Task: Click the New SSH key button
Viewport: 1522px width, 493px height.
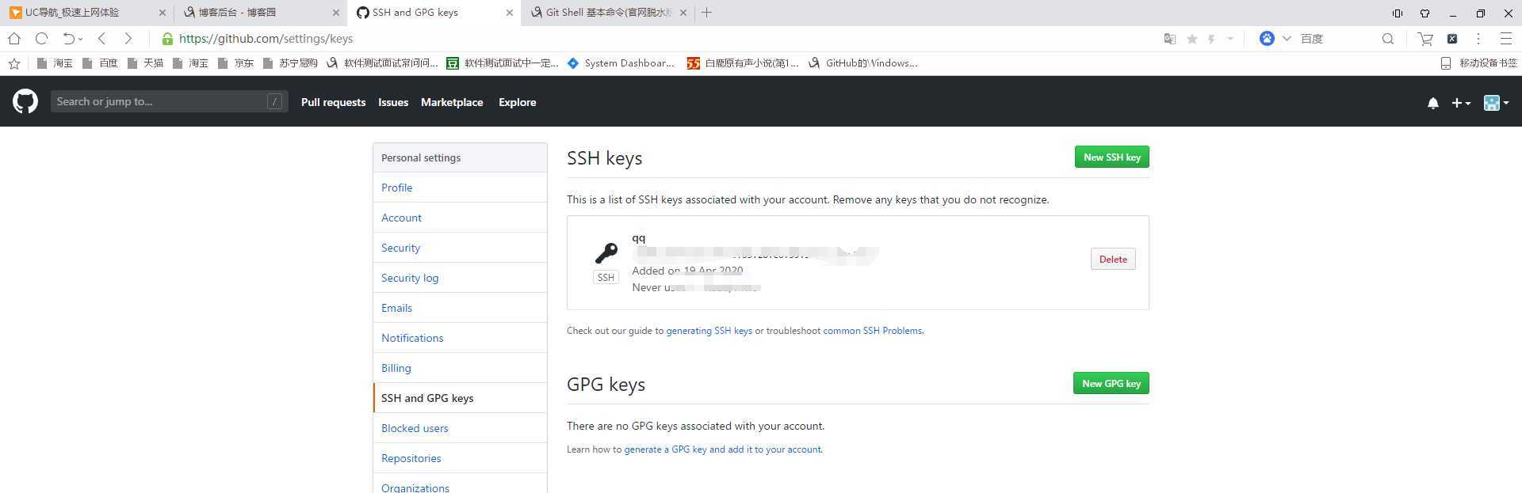Action: [1111, 157]
